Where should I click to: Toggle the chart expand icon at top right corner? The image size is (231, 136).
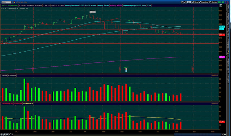click(x=221, y=5)
